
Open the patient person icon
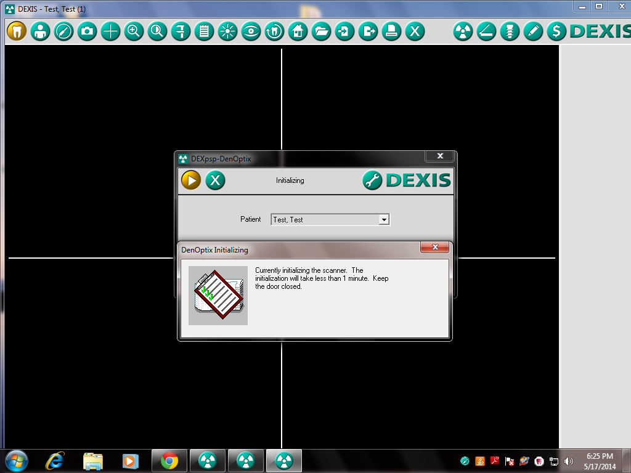40,31
